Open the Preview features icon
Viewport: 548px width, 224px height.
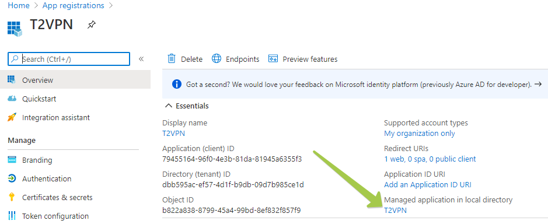click(273, 59)
